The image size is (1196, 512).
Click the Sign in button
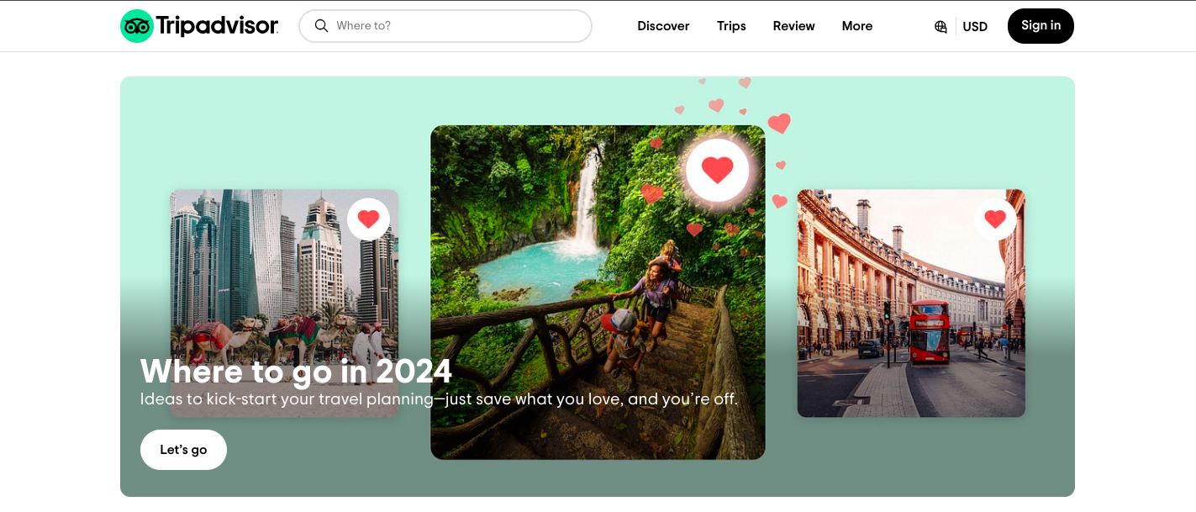click(x=1041, y=26)
